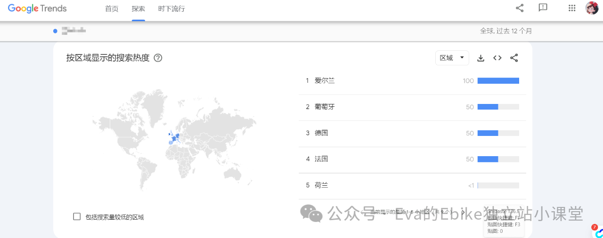
Task: Select the 探索 tab
Action: coord(139,9)
